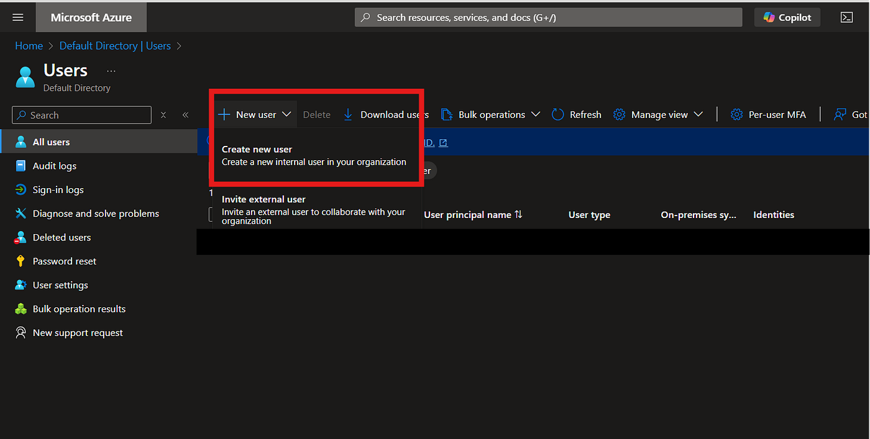The height and width of the screenshot is (439, 870).
Task: Click the Microsoft Azure home label
Action: (91, 17)
